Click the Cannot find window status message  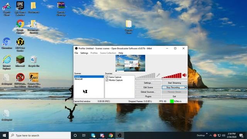pyautogui.click(x=82, y=101)
